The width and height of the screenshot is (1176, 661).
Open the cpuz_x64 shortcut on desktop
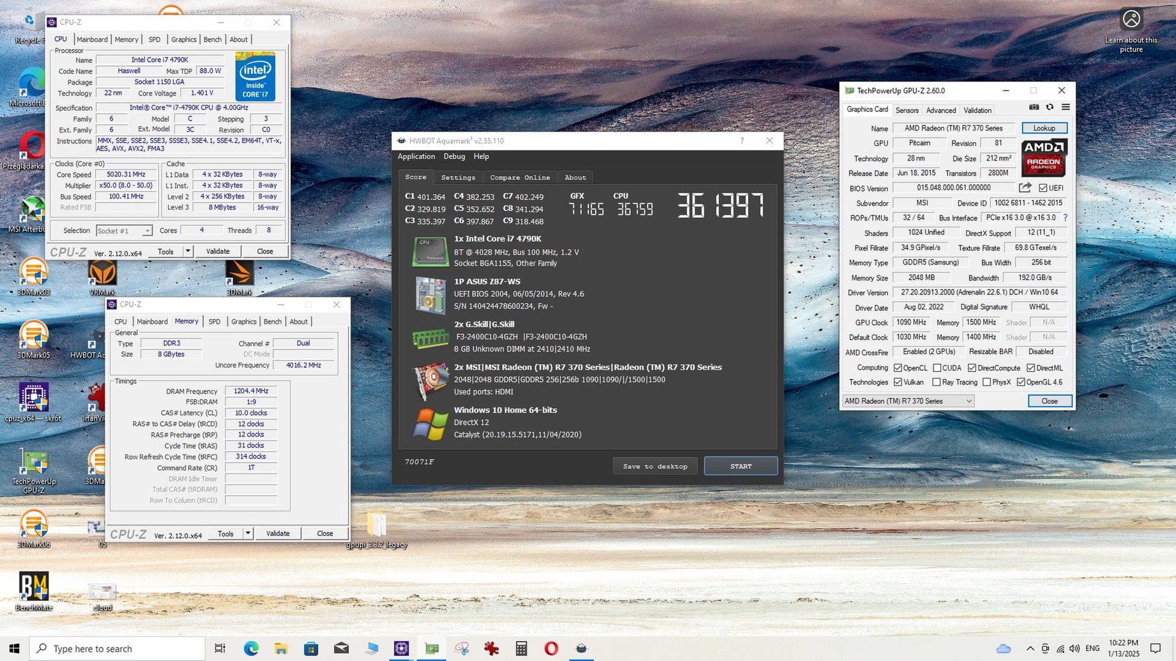34,403
